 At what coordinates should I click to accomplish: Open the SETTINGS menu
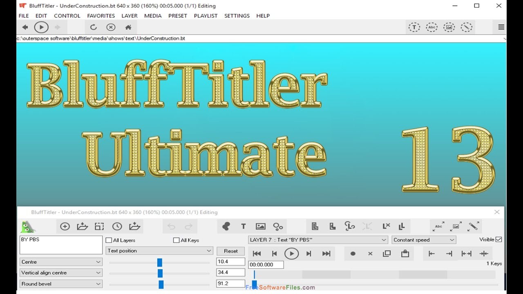[237, 16]
